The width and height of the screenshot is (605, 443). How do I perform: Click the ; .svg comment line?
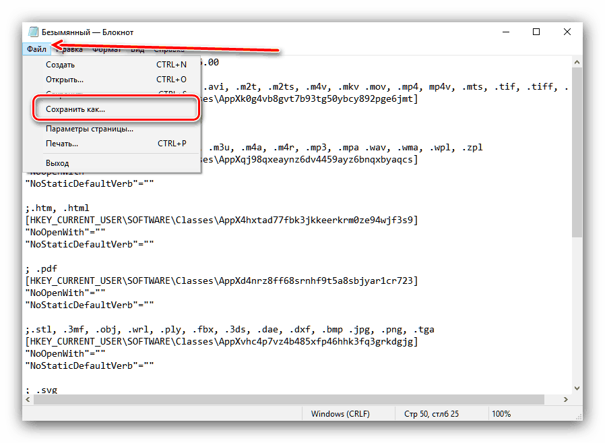[41, 389]
